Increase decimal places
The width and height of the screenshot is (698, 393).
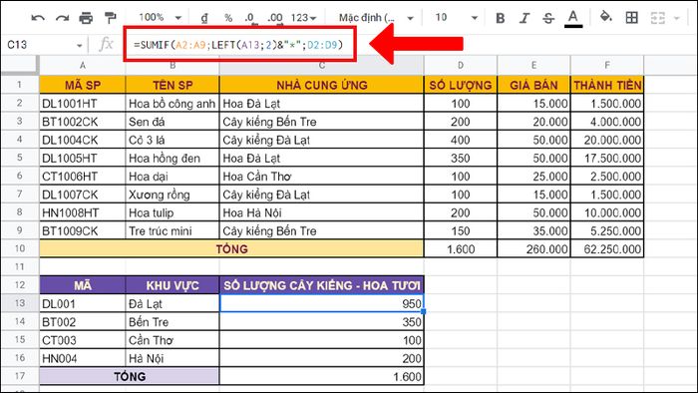point(274,18)
